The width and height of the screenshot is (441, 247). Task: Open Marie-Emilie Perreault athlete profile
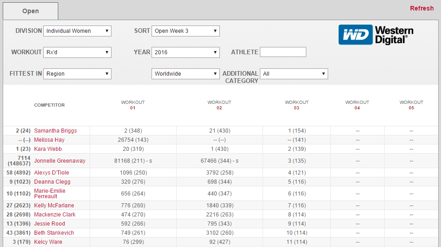click(50, 194)
